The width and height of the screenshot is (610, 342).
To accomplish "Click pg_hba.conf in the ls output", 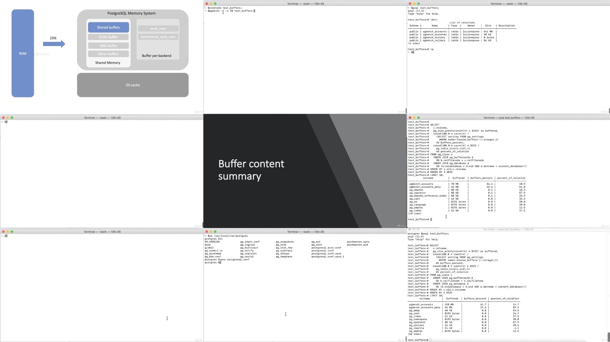I will click(212, 256).
